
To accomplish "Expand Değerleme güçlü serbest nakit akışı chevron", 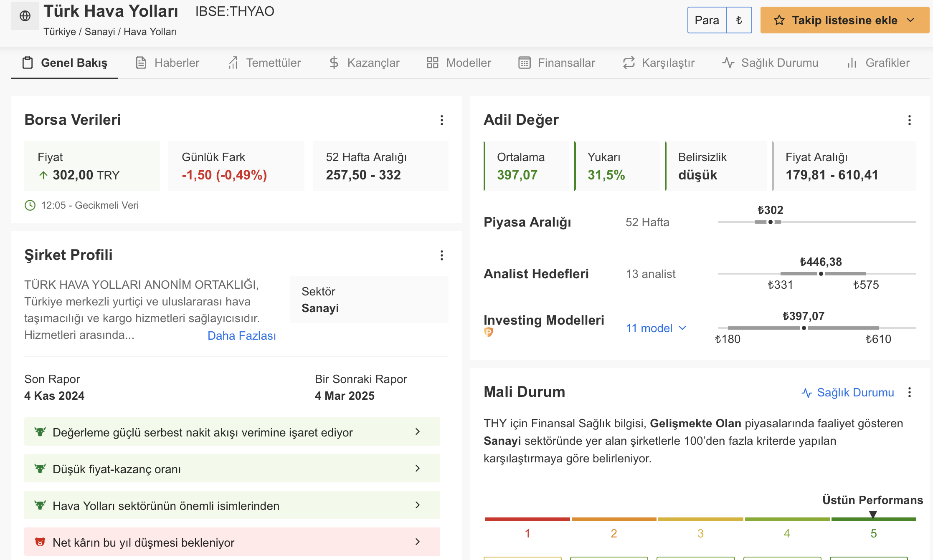I will [418, 431].
